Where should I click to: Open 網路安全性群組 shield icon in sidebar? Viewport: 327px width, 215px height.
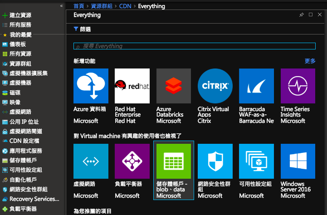[5, 189]
